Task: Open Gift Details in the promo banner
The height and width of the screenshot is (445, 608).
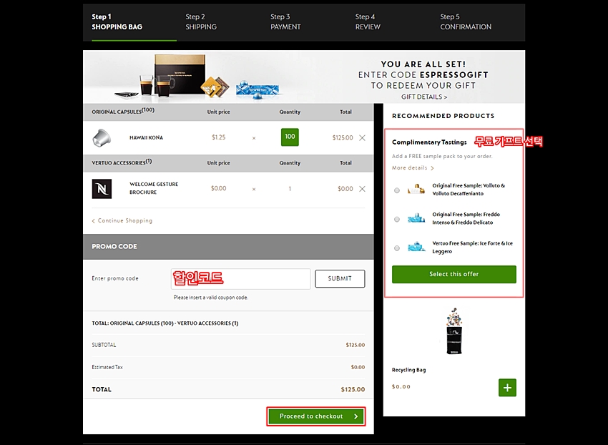Action: tap(424, 97)
